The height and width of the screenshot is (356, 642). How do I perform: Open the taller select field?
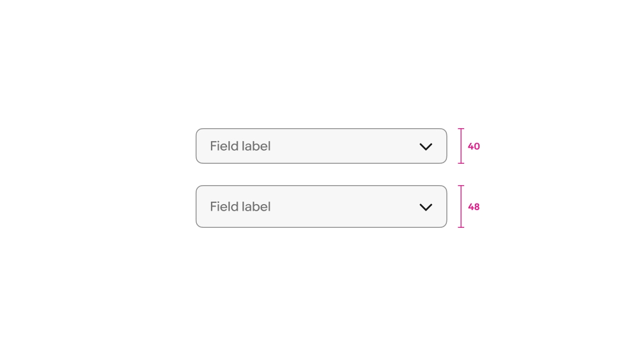coord(321,206)
